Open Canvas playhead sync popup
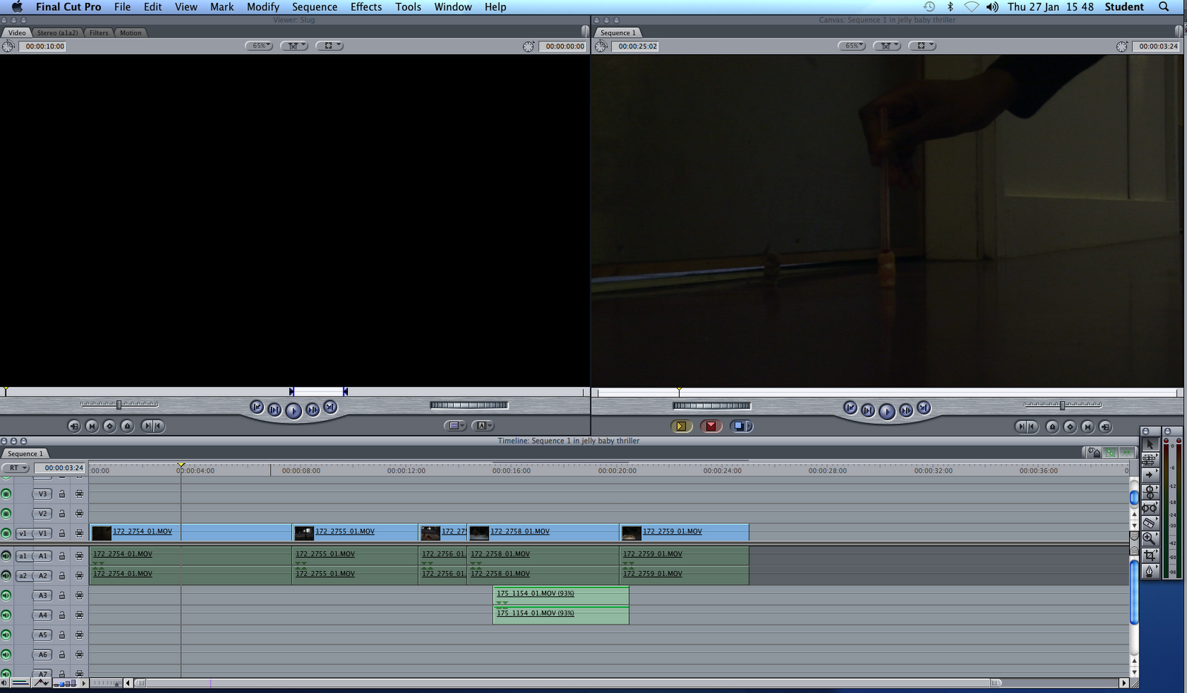Image resolution: width=1187 pixels, height=693 pixels. click(887, 46)
